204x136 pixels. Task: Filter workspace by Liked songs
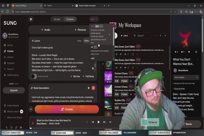click(x=124, y=35)
